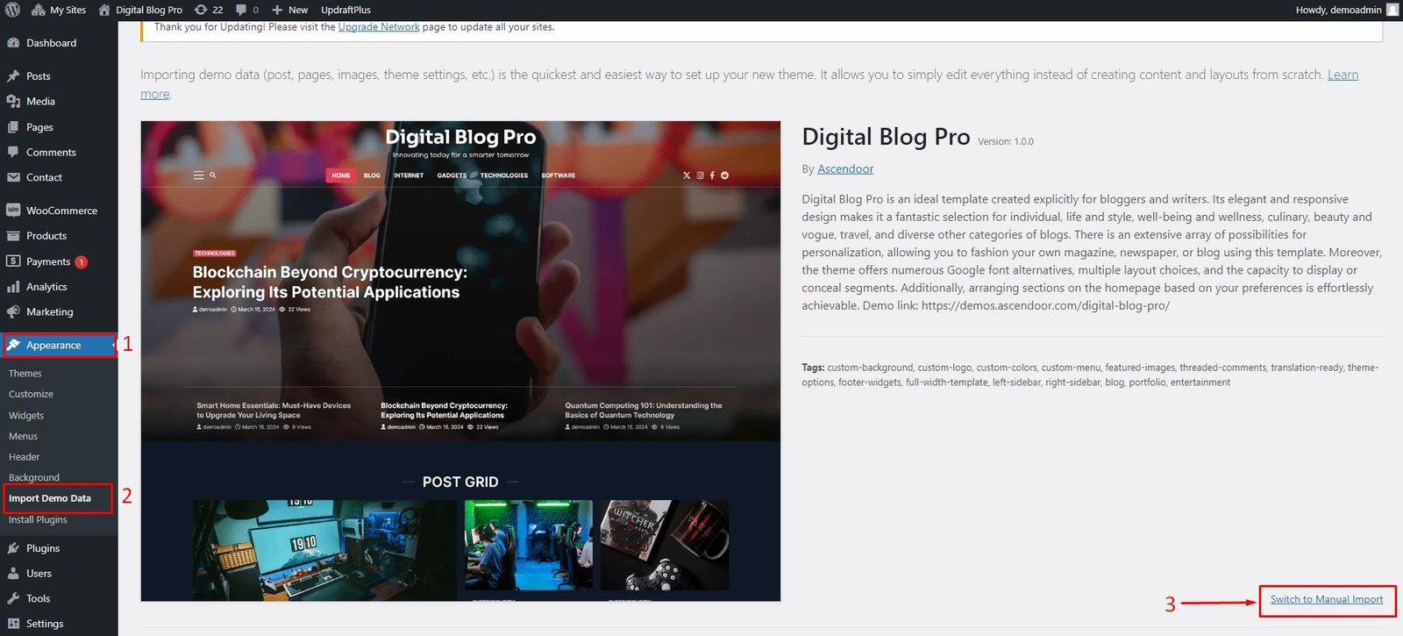1403x636 pixels.
Task: Open the Users menu label
Action: 39,574
